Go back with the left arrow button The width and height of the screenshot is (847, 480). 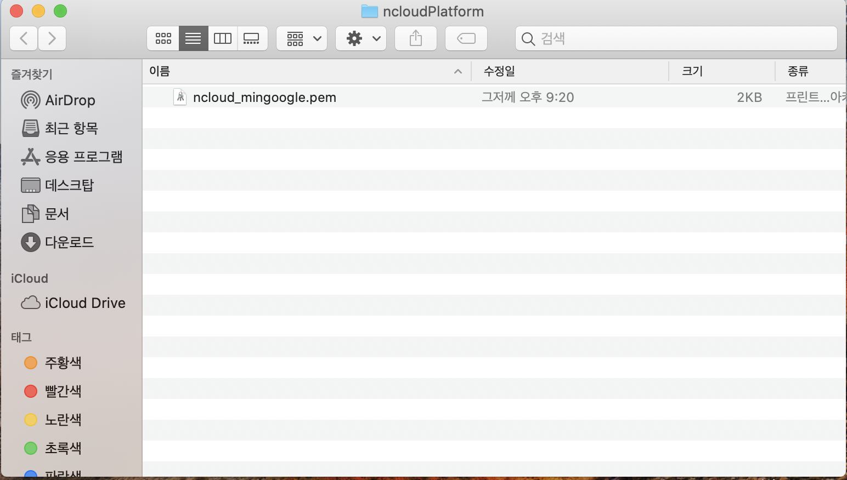pyautogui.click(x=24, y=38)
